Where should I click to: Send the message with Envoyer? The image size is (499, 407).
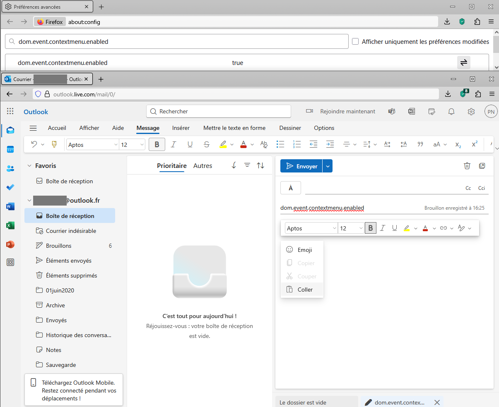tap(301, 166)
